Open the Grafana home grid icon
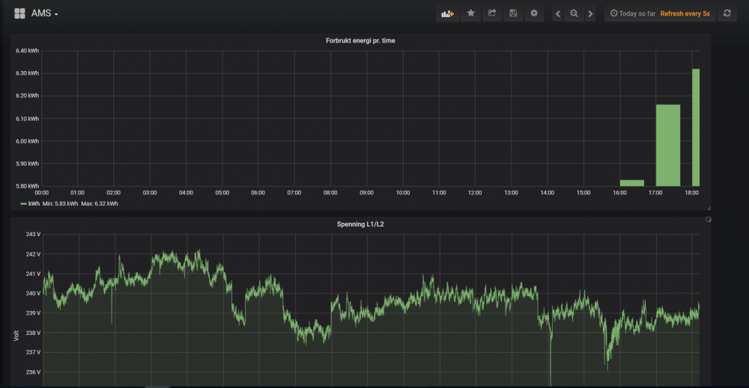This screenshot has height=388, width=749. (x=19, y=13)
